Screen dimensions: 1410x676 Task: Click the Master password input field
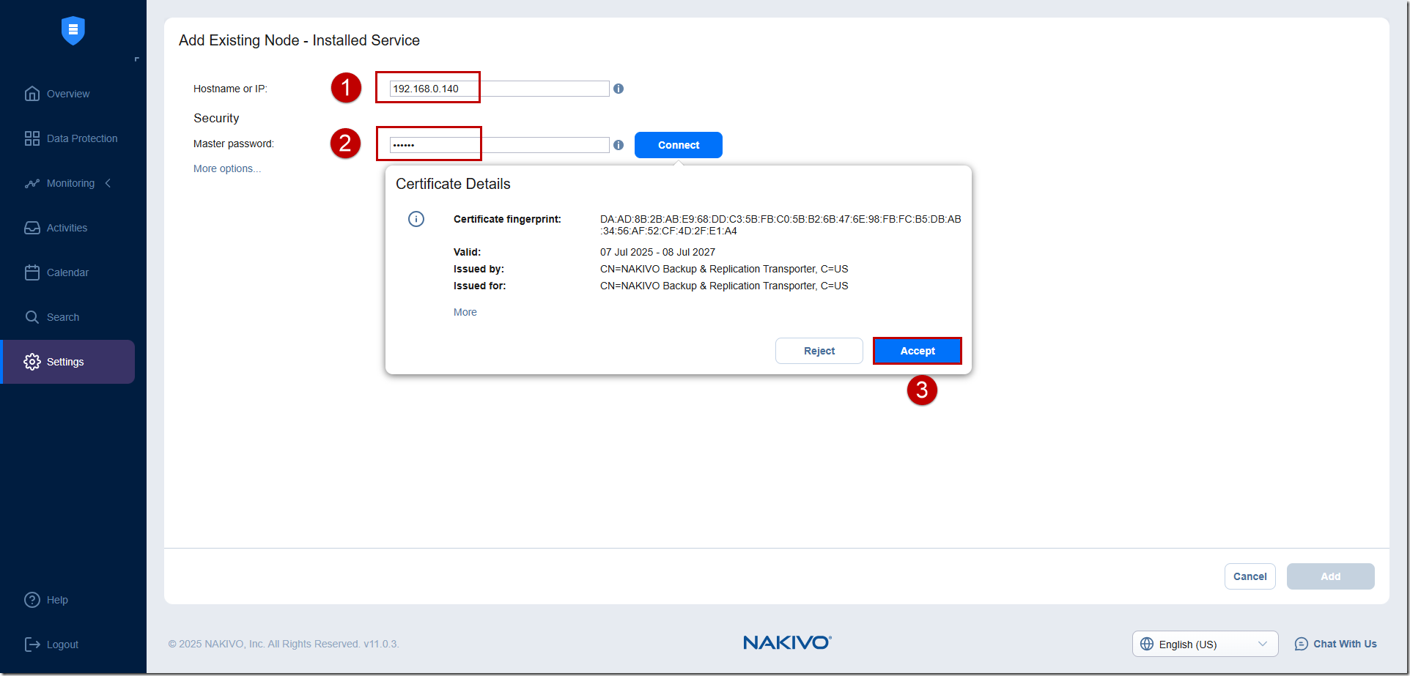coord(499,145)
